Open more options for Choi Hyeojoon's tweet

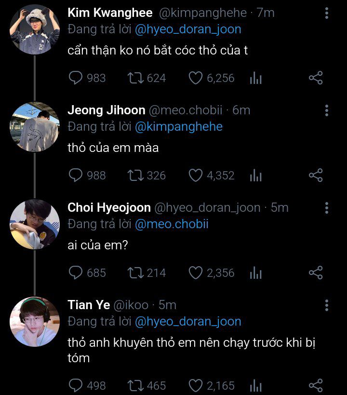(327, 208)
